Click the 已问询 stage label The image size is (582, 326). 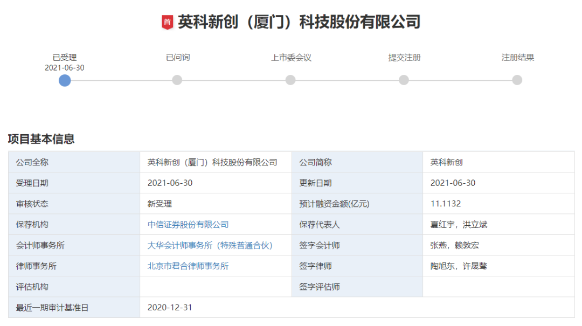click(x=178, y=58)
